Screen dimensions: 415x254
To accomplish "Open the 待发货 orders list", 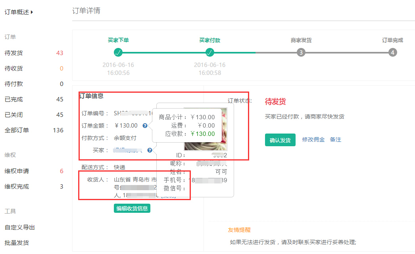I will tap(14, 53).
